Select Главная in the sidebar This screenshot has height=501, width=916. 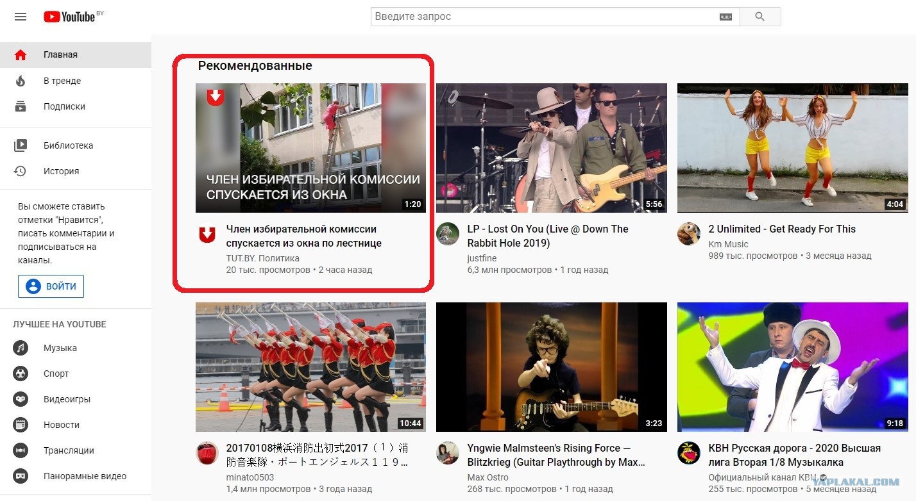[x=76, y=54]
